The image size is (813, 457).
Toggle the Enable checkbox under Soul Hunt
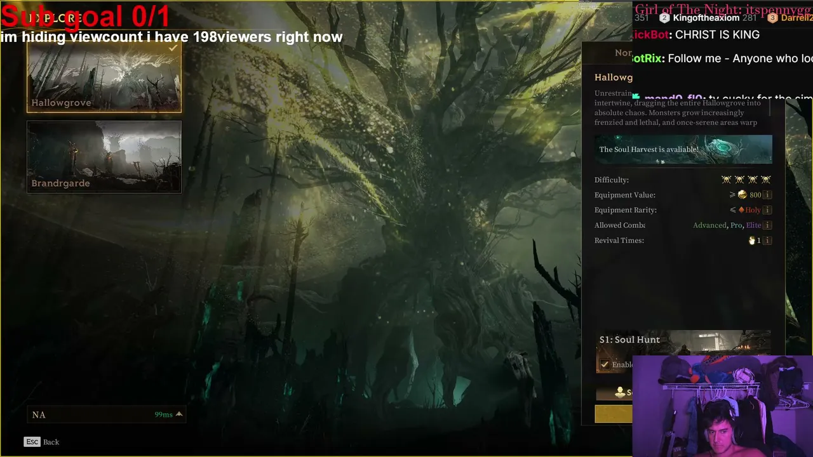pos(605,364)
